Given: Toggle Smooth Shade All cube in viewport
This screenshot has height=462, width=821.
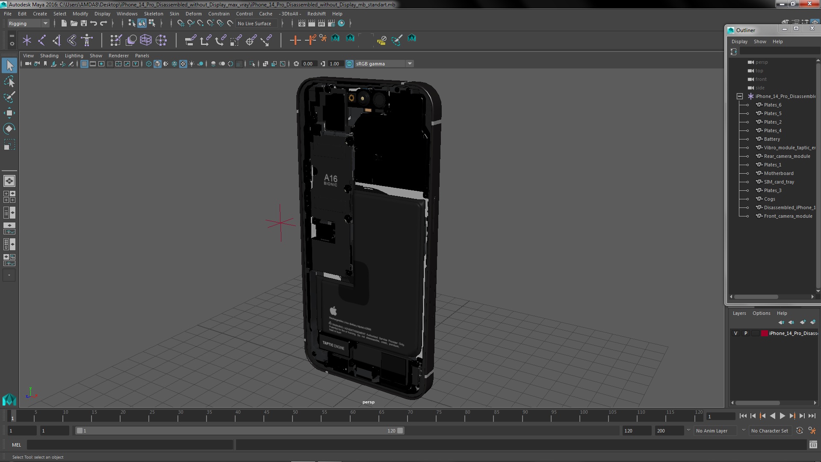Looking at the screenshot, I should [157, 64].
